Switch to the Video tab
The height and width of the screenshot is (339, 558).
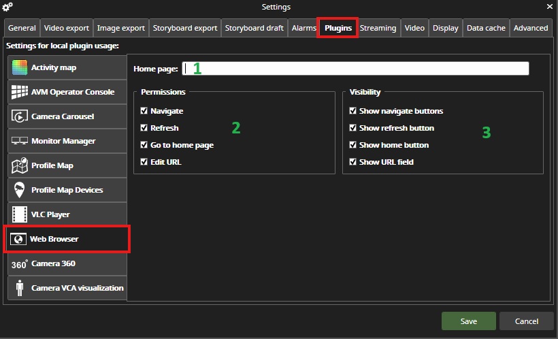coord(414,28)
